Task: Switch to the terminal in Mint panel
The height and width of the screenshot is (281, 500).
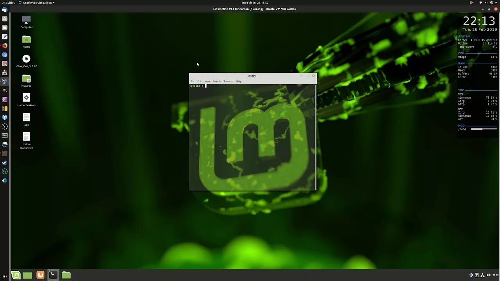Action: (53, 275)
